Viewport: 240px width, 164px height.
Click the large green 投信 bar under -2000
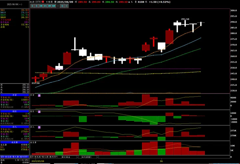click(154, 120)
